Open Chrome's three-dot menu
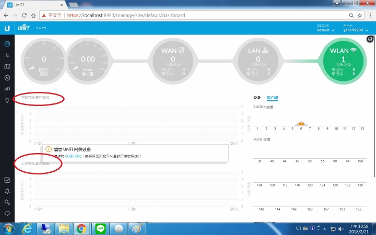Viewport: 376px width, 235px height. pos(370,15)
